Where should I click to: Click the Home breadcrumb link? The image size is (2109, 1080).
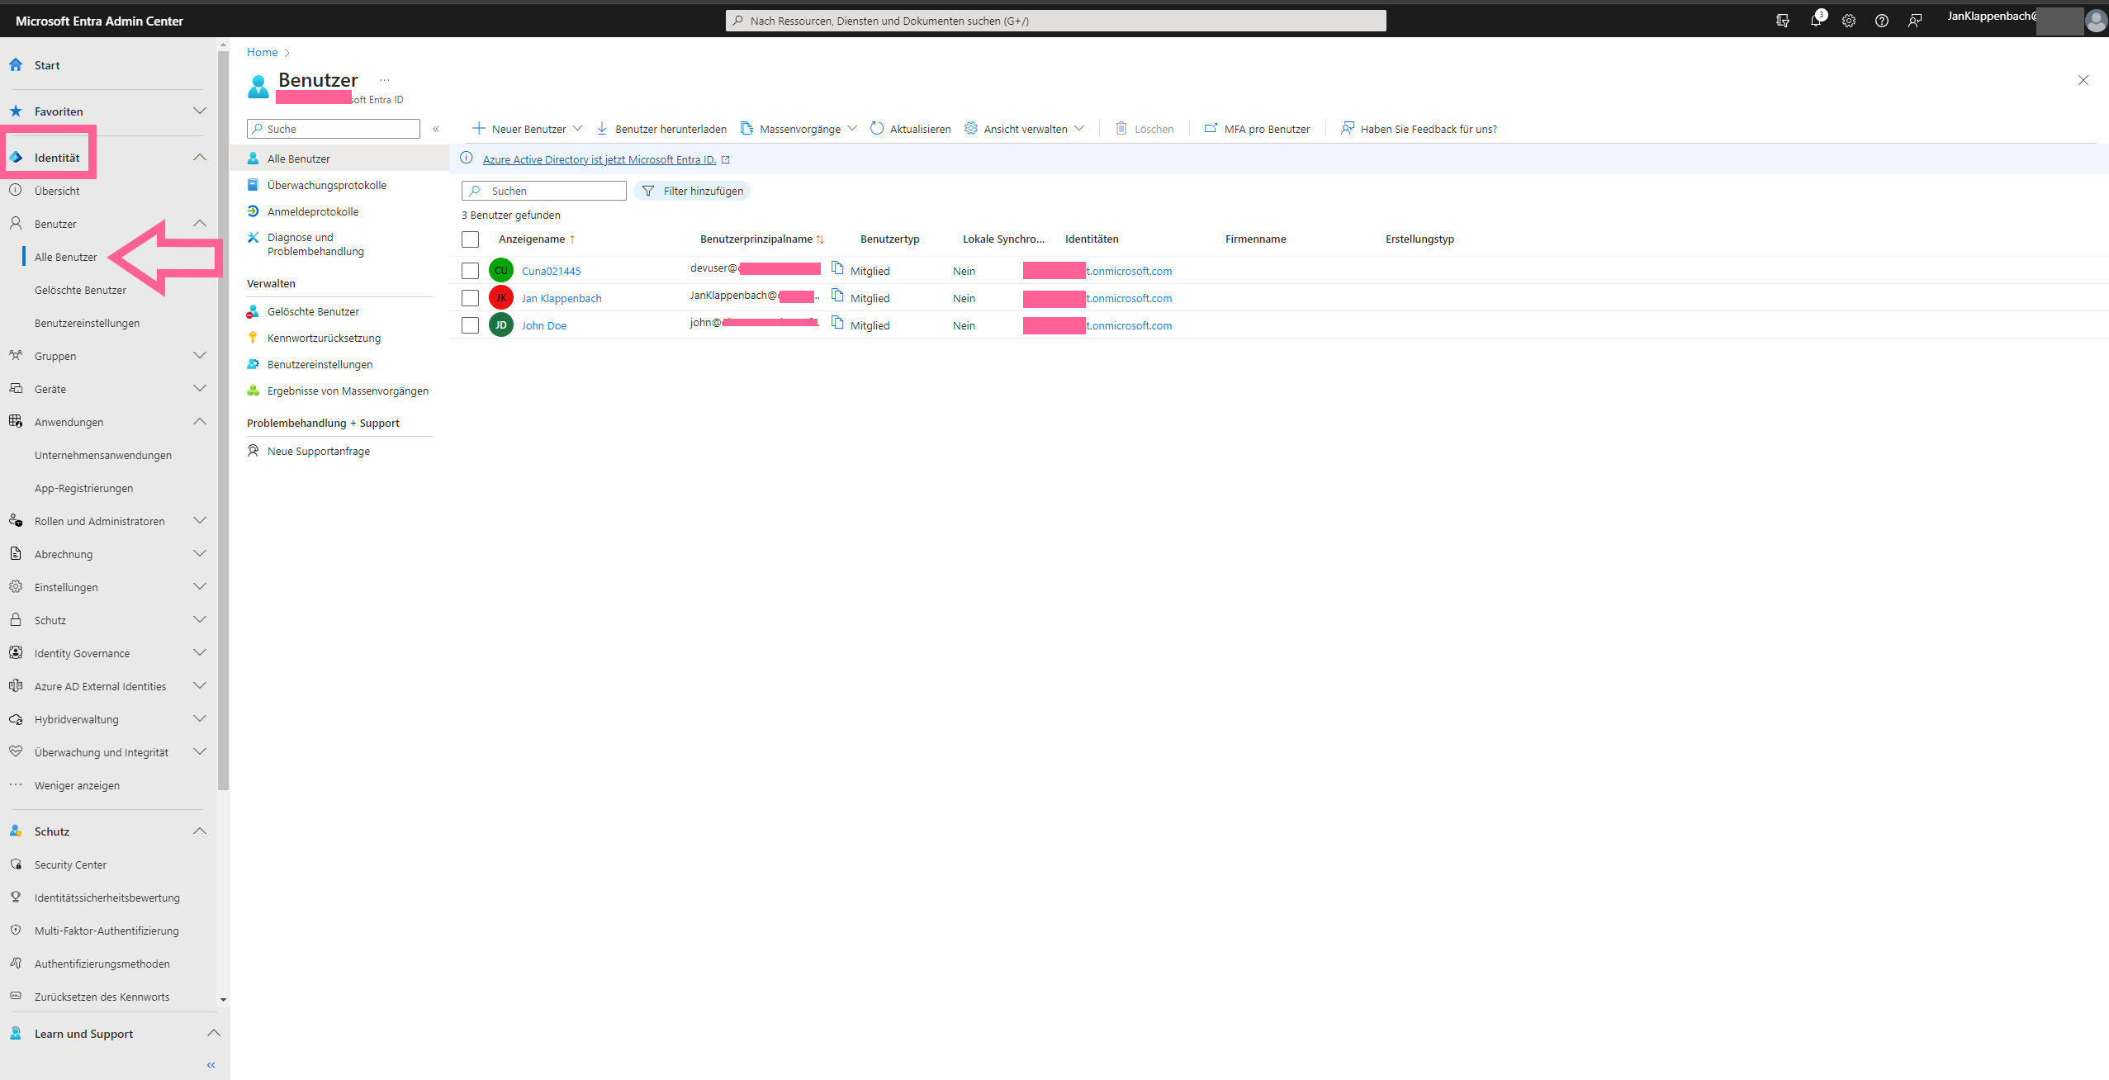coord(262,52)
